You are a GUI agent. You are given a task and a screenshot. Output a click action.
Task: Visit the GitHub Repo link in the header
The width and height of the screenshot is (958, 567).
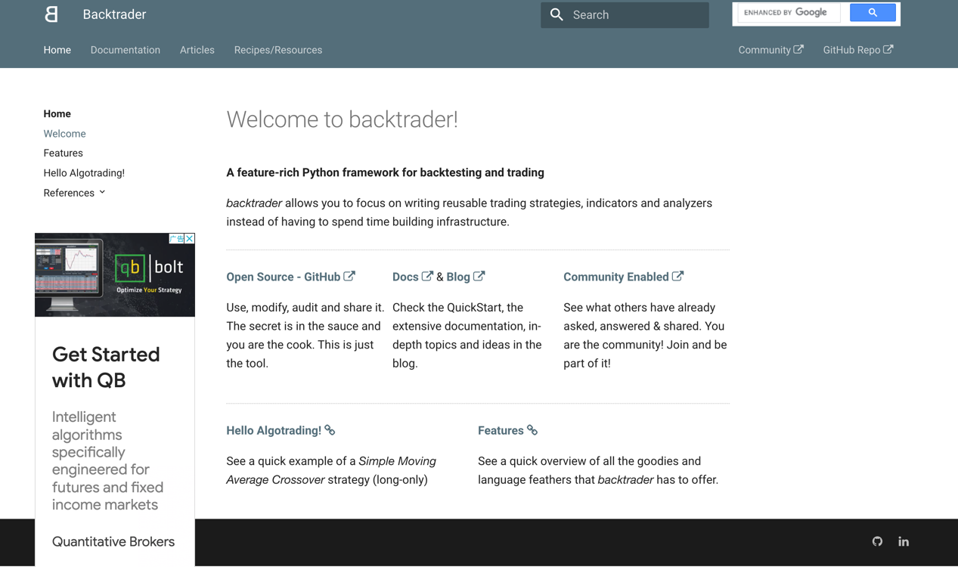(857, 50)
